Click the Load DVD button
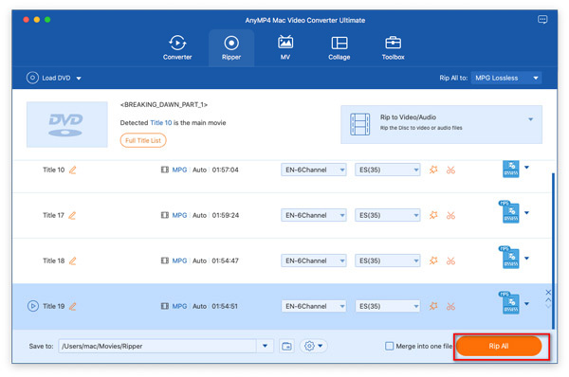 coord(48,78)
